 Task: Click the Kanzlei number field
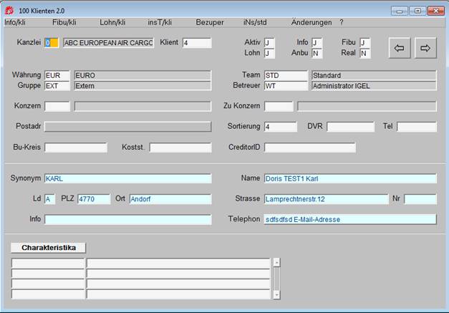(x=51, y=43)
